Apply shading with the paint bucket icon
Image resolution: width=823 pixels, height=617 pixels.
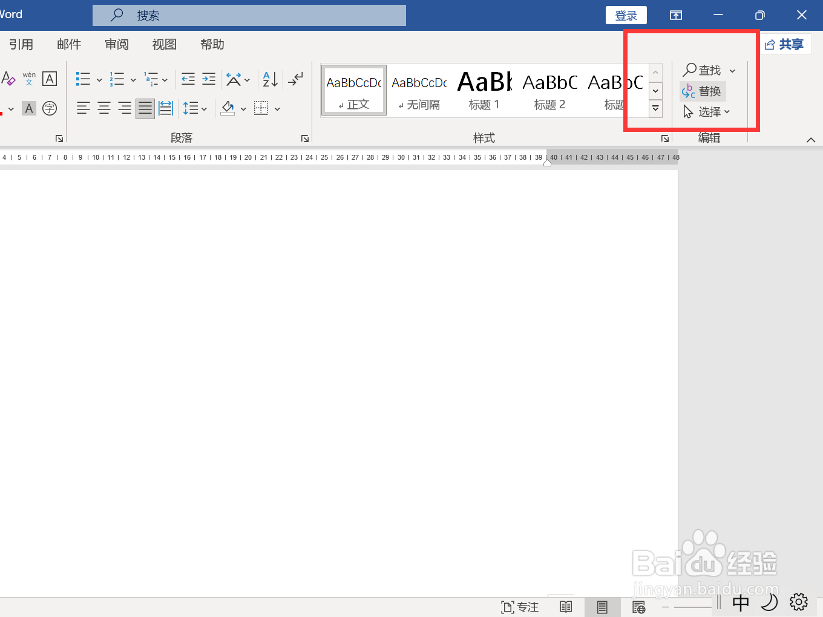[228, 109]
